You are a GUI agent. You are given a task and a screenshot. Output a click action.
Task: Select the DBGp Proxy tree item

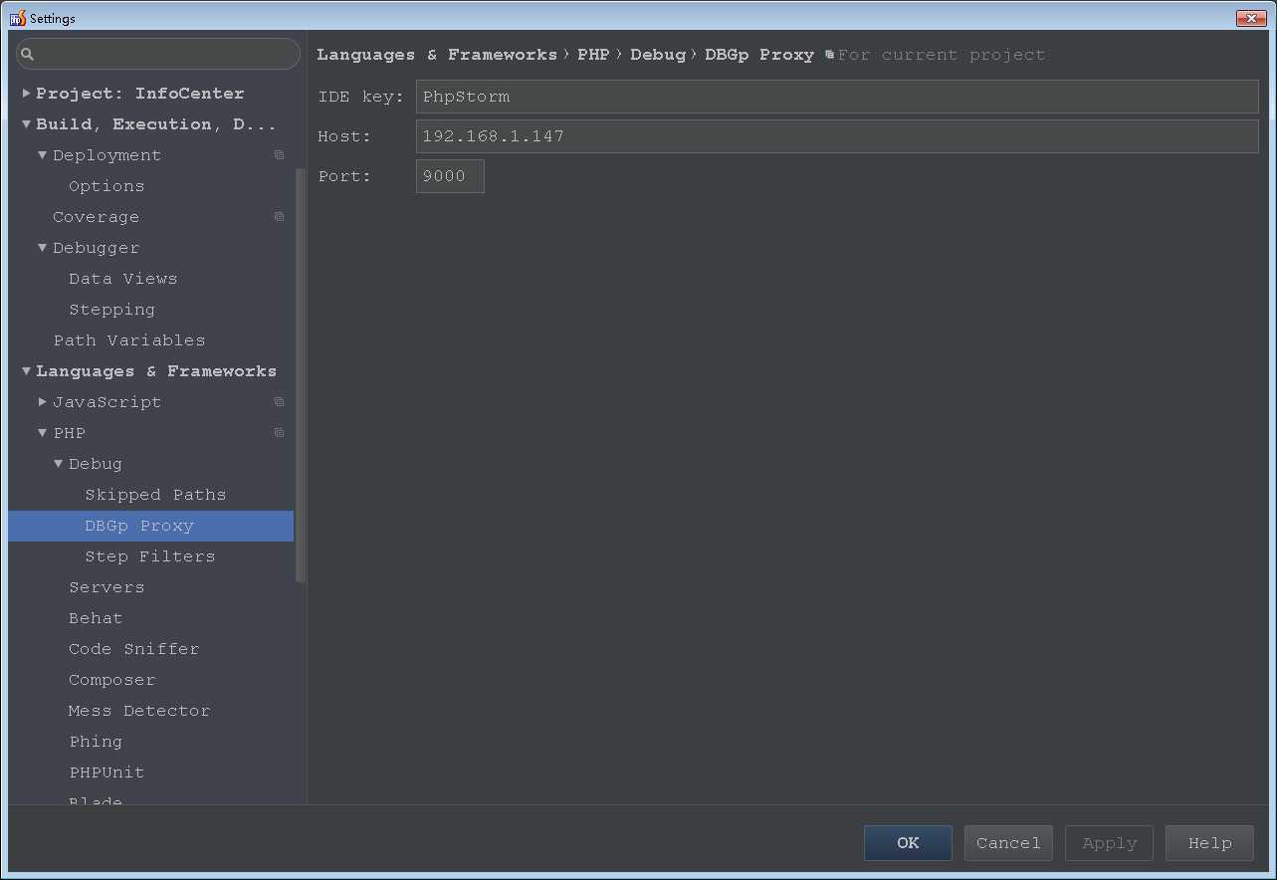pyautogui.click(x=151, y=526)
